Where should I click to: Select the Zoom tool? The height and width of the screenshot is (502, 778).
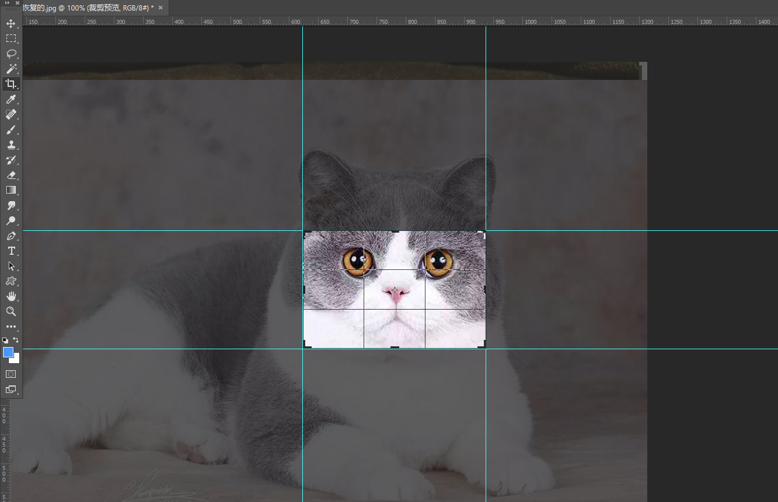pos(11,311)
